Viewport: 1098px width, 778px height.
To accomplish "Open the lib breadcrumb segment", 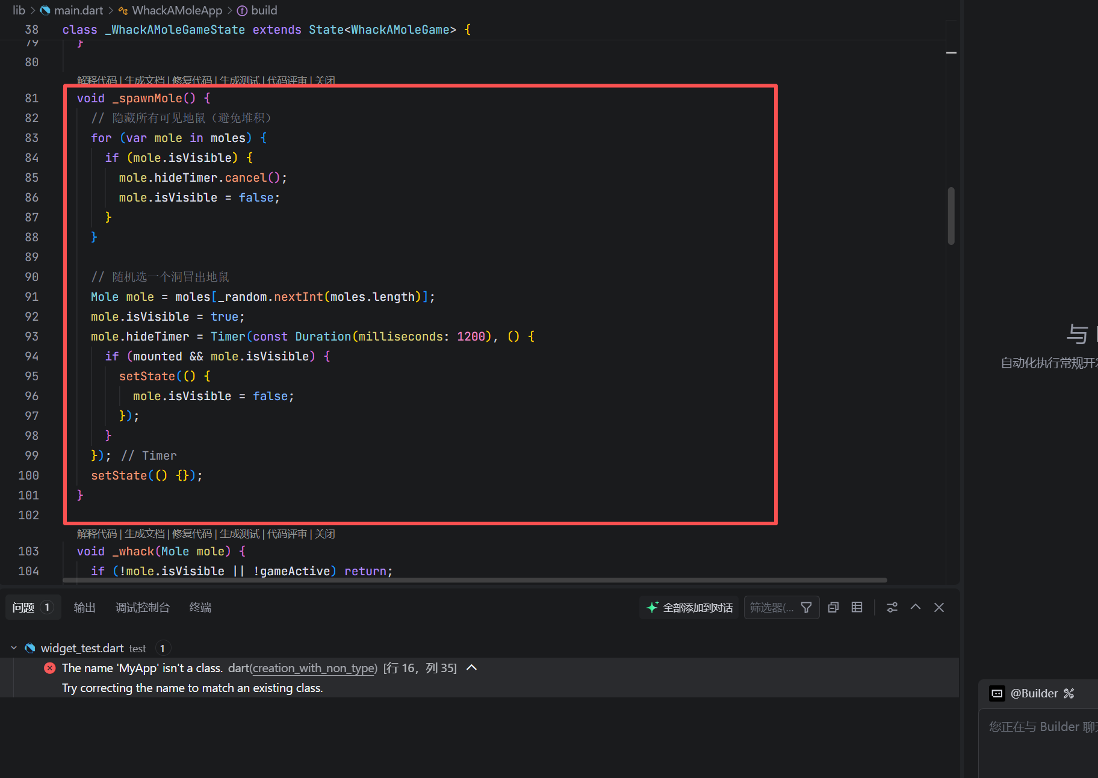I will (x=19, y=10).
